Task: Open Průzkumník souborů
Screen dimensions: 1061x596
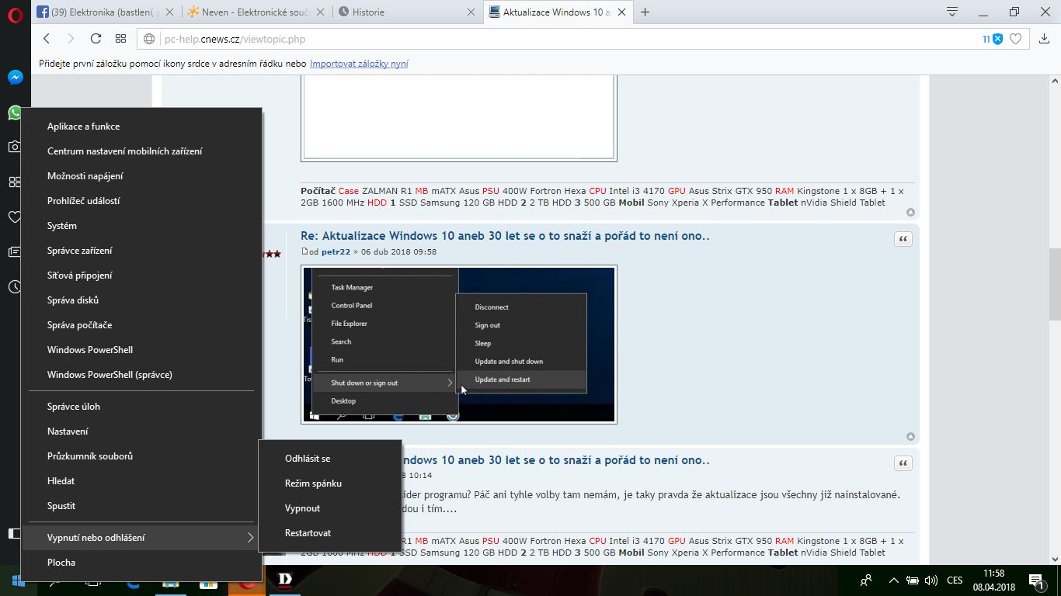Action: pyautogui.click(x=141, y=456)
